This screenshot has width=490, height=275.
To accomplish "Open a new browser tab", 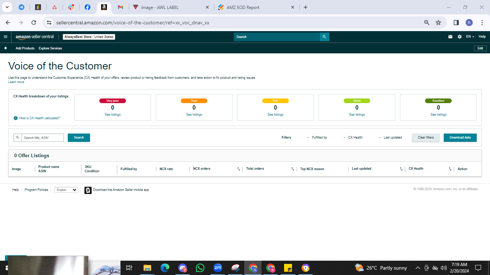I will (306, 7).
